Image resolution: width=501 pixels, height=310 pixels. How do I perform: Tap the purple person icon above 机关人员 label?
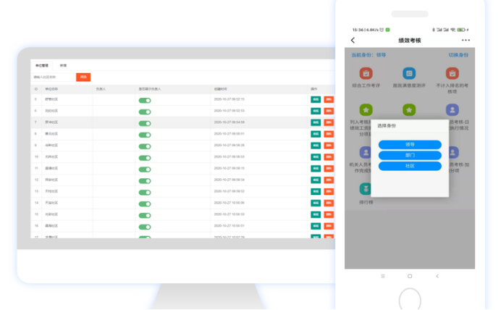[365, 152]
